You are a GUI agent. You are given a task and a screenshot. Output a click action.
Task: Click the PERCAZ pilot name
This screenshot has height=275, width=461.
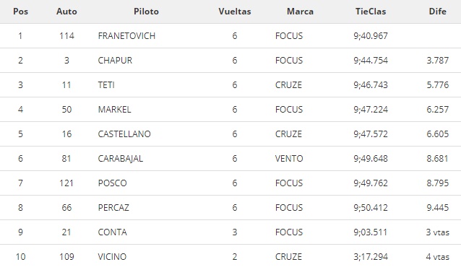coord(113,208)
